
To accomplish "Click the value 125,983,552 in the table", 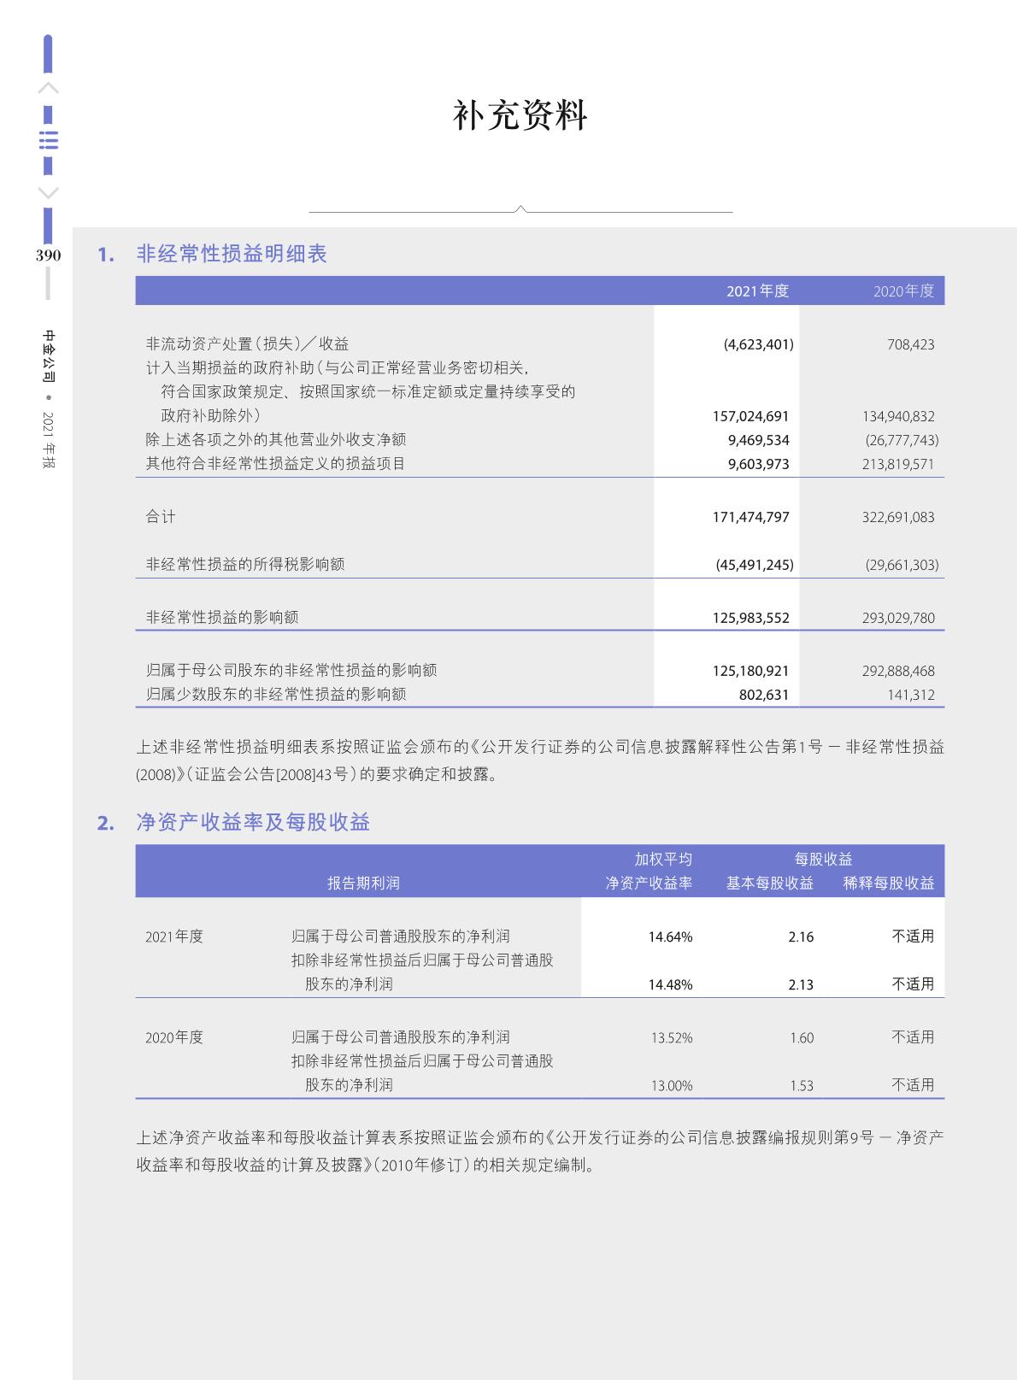I will [750, 618].
